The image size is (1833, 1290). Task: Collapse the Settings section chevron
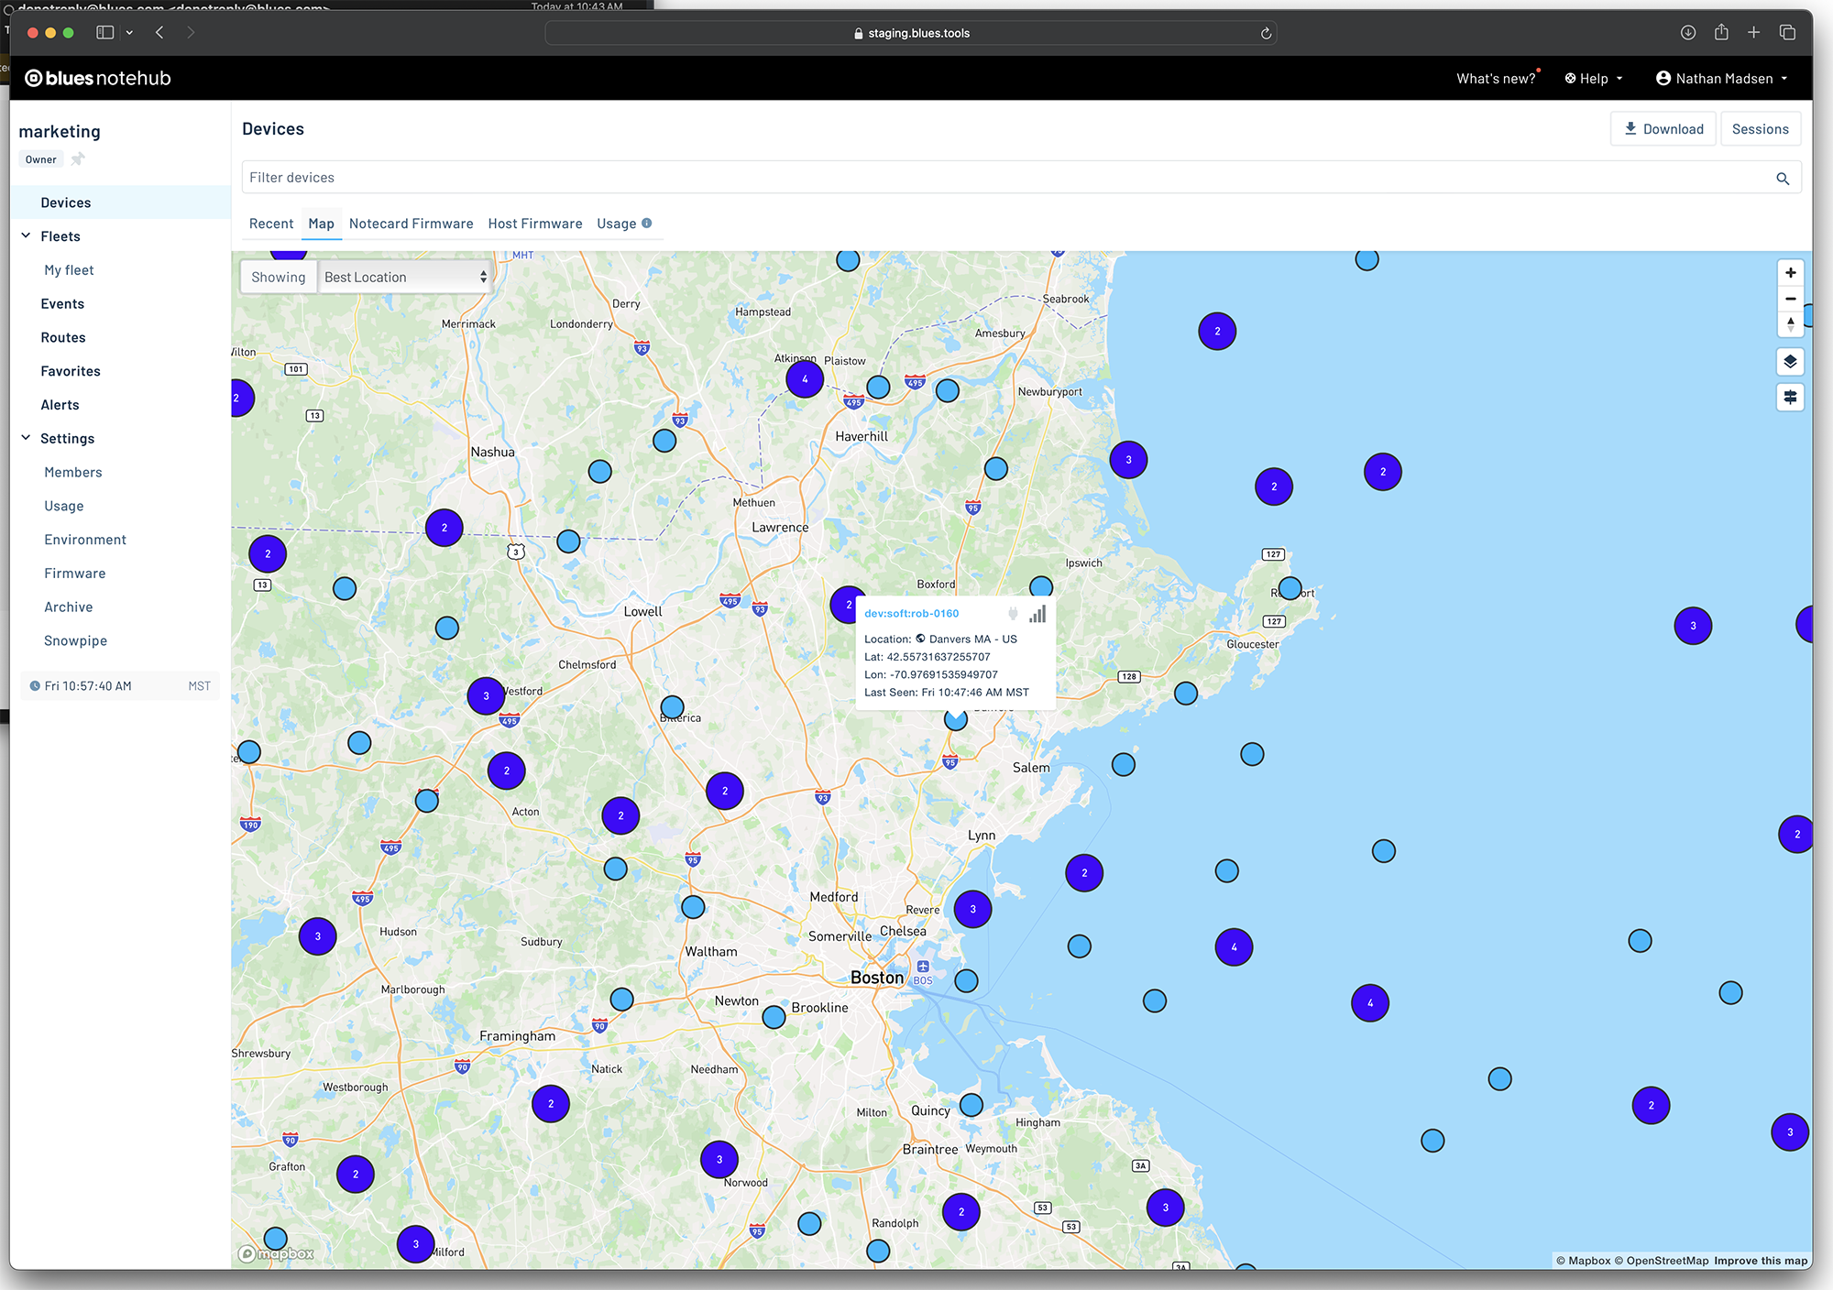(x=26, y=438)
